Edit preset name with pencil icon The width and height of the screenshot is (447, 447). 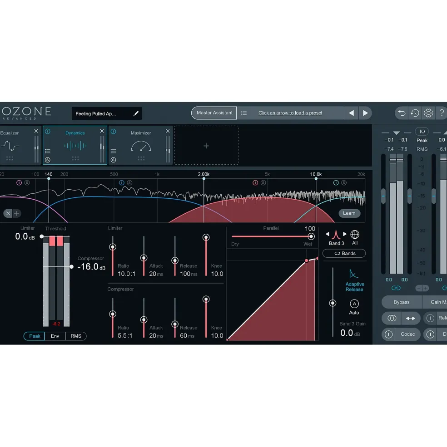tap(136, 113)
